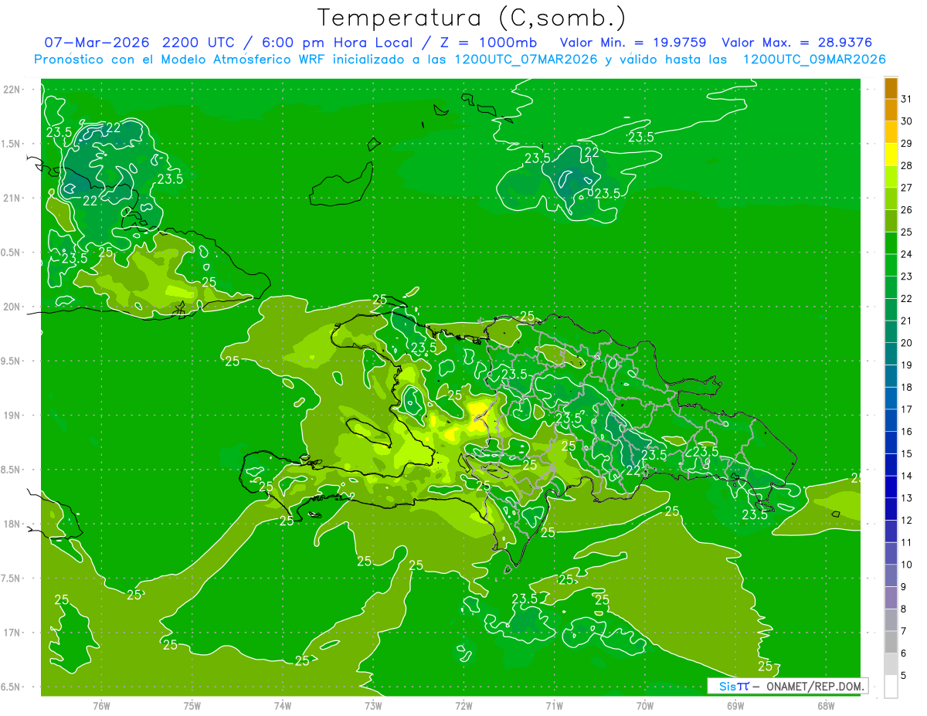The height and width of the screenshot is (716, 927).
Task: Pick the yellow legend swatch between 28 and 29
Action: point(891,154)
